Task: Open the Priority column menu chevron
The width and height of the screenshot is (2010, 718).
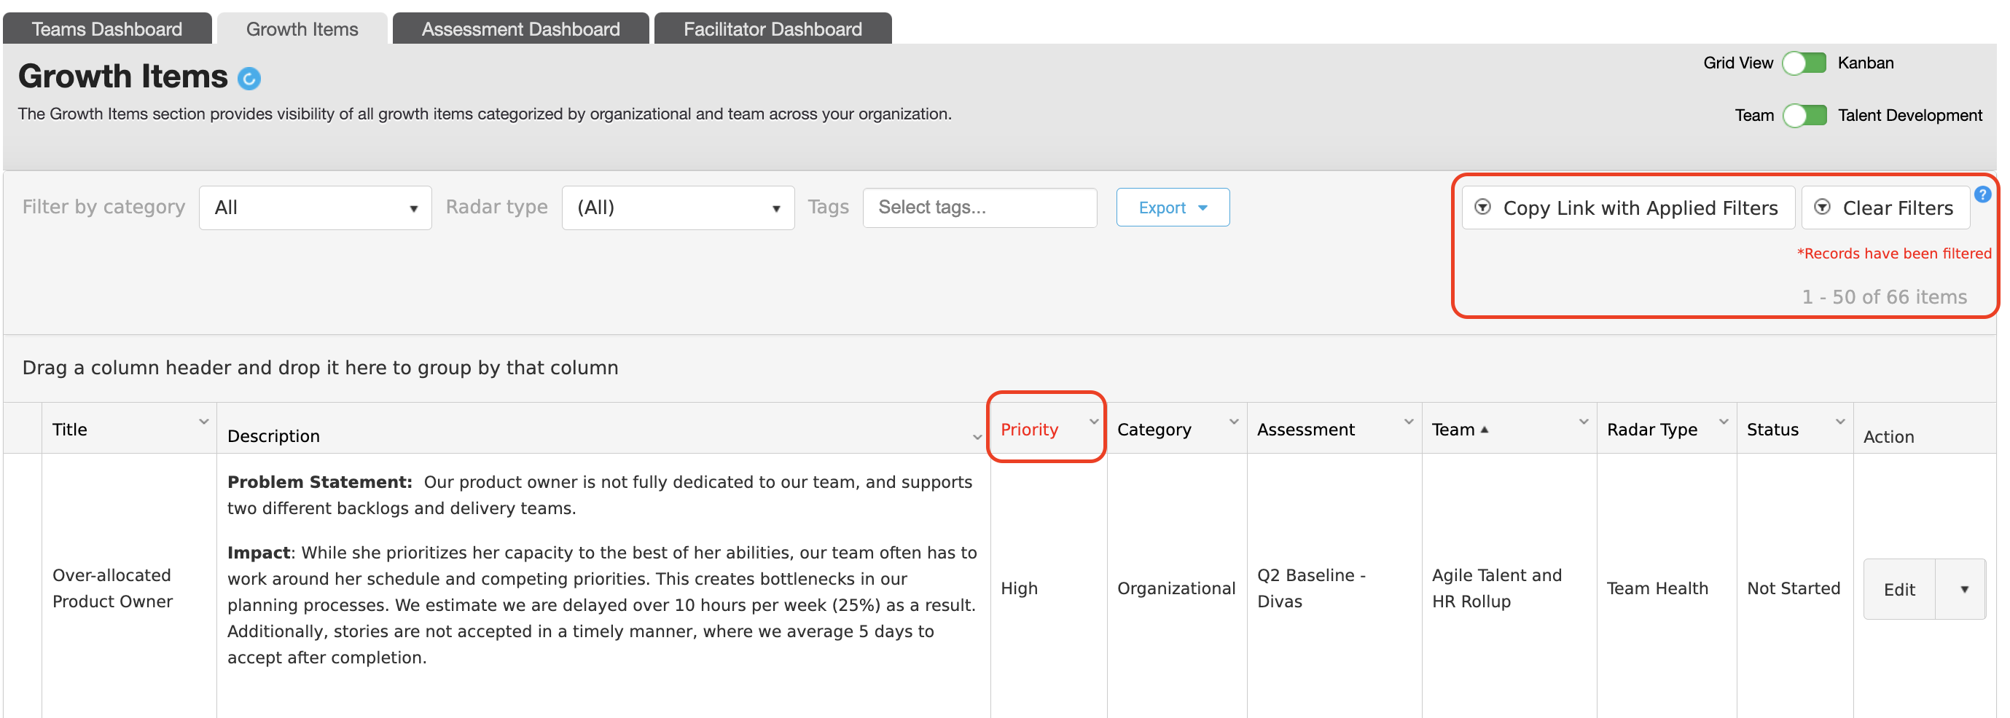Action: click(x=1094, y=422)
